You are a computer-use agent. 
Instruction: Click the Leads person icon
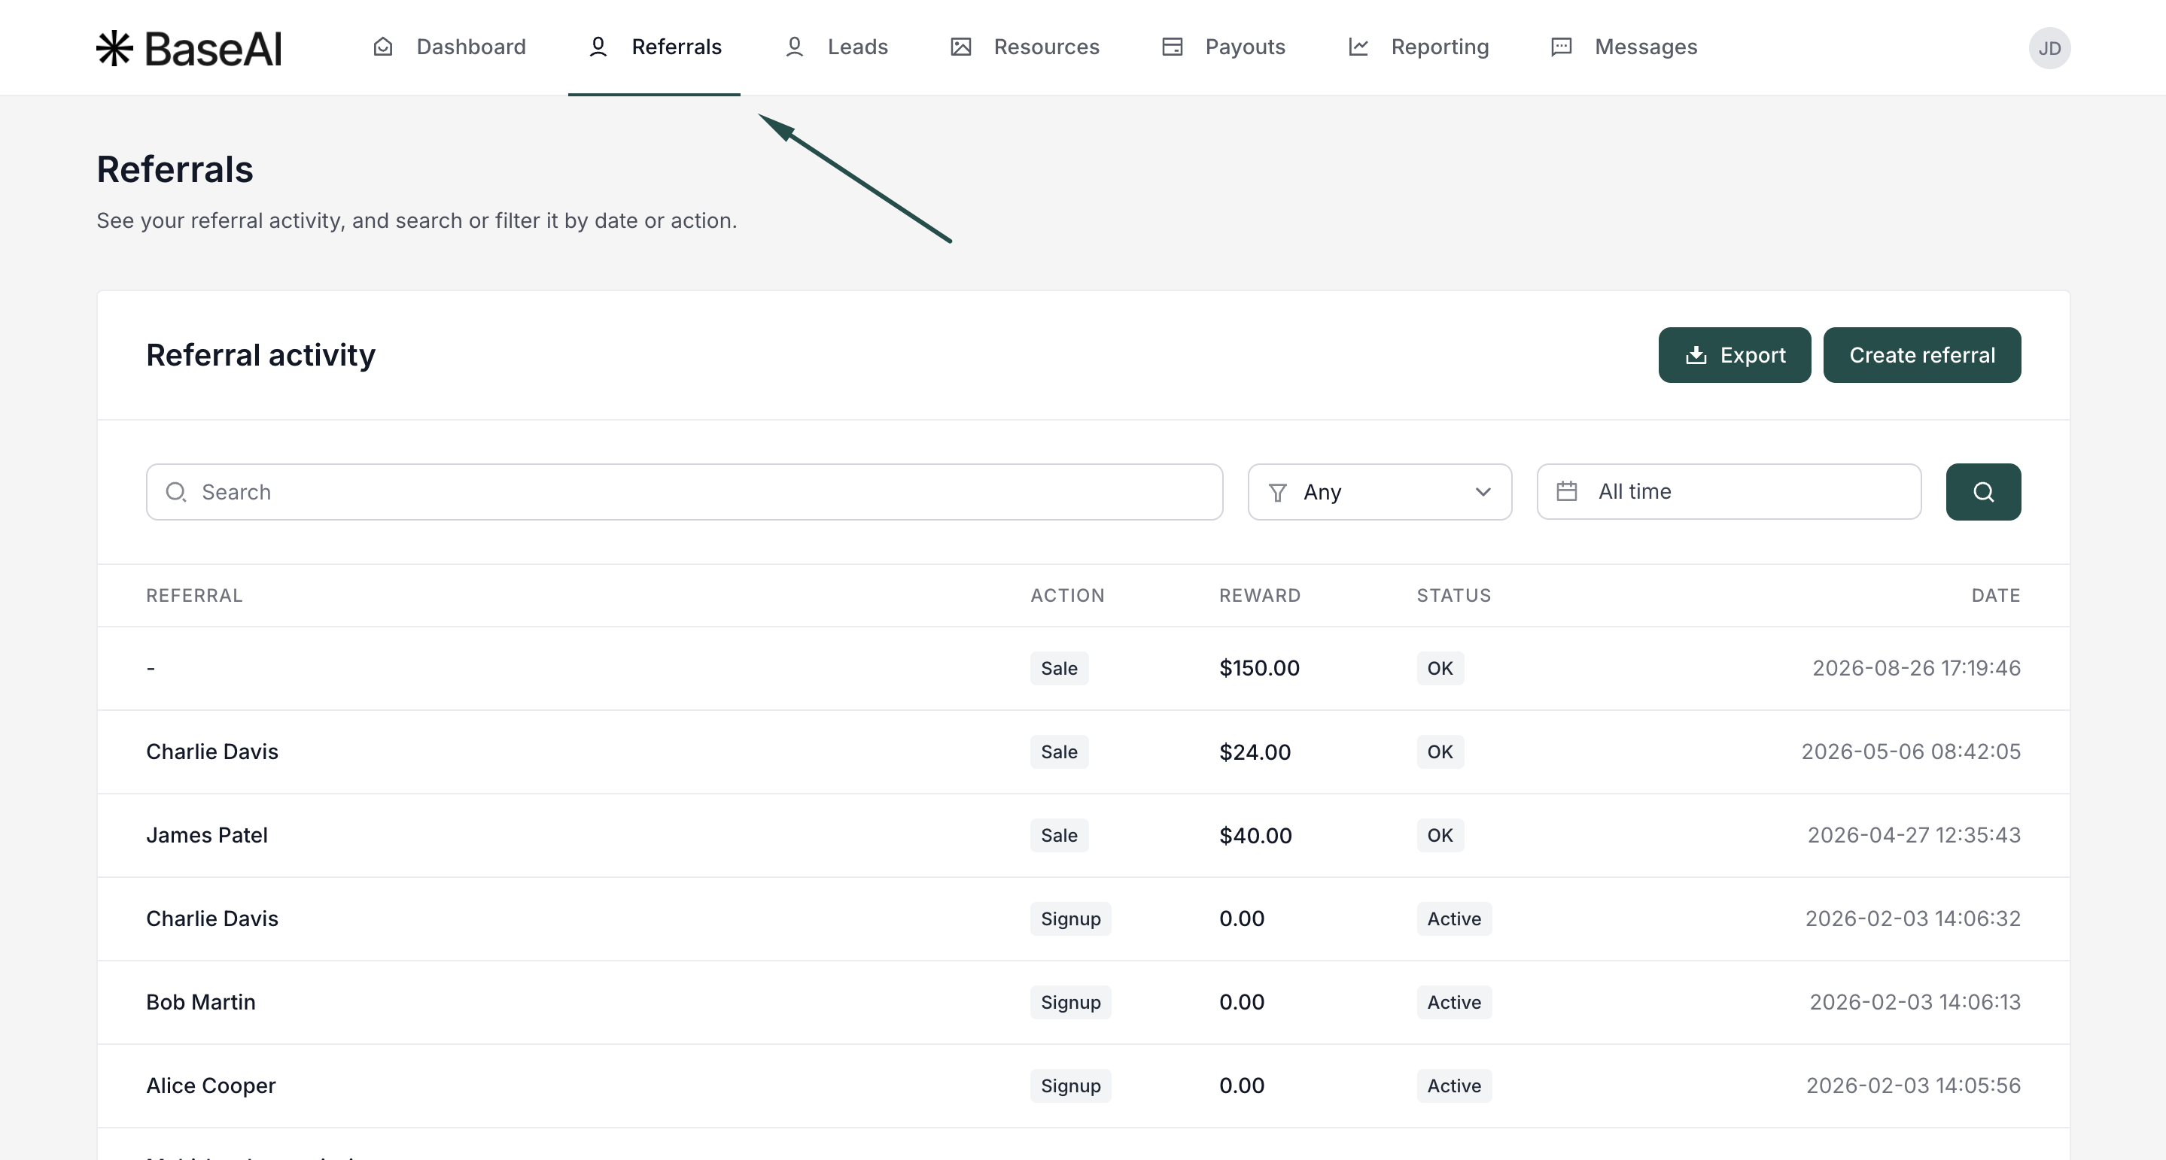[794, 47]
